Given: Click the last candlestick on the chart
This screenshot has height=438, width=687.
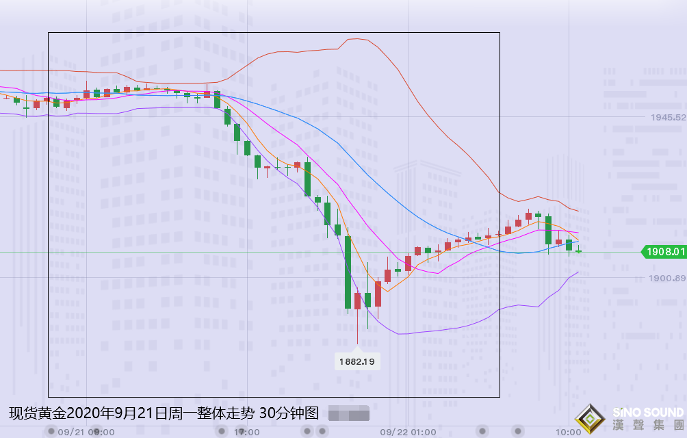Looking at the screenshot, I should pyautogui.click(x=578, y=252).
